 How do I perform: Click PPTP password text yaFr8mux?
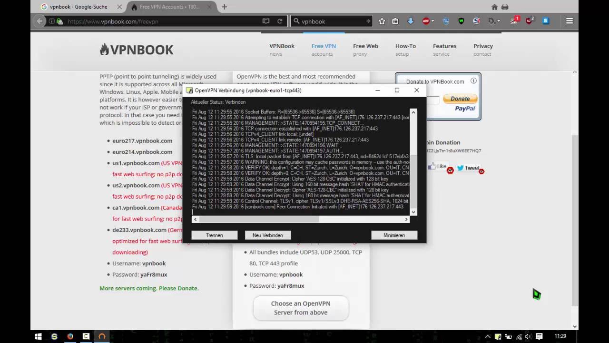[x=154, y=275]
